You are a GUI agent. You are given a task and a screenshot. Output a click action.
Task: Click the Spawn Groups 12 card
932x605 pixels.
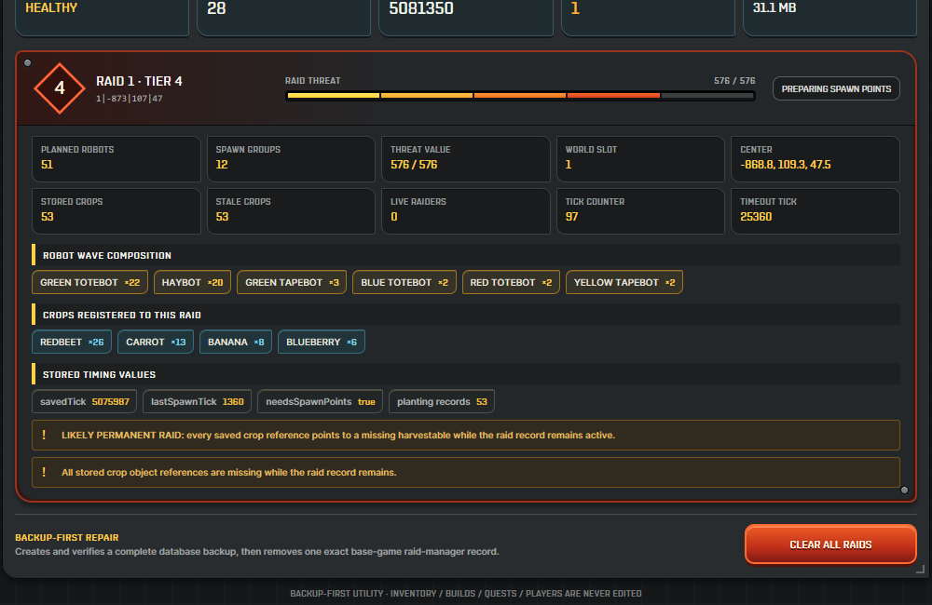click(x=291, y=159)
